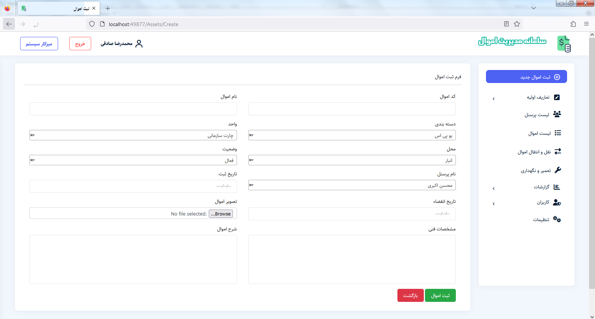The width and height of the screenshot is (595, 319).
Task: Click the Browse file upload button
Action: coord(221,214)
